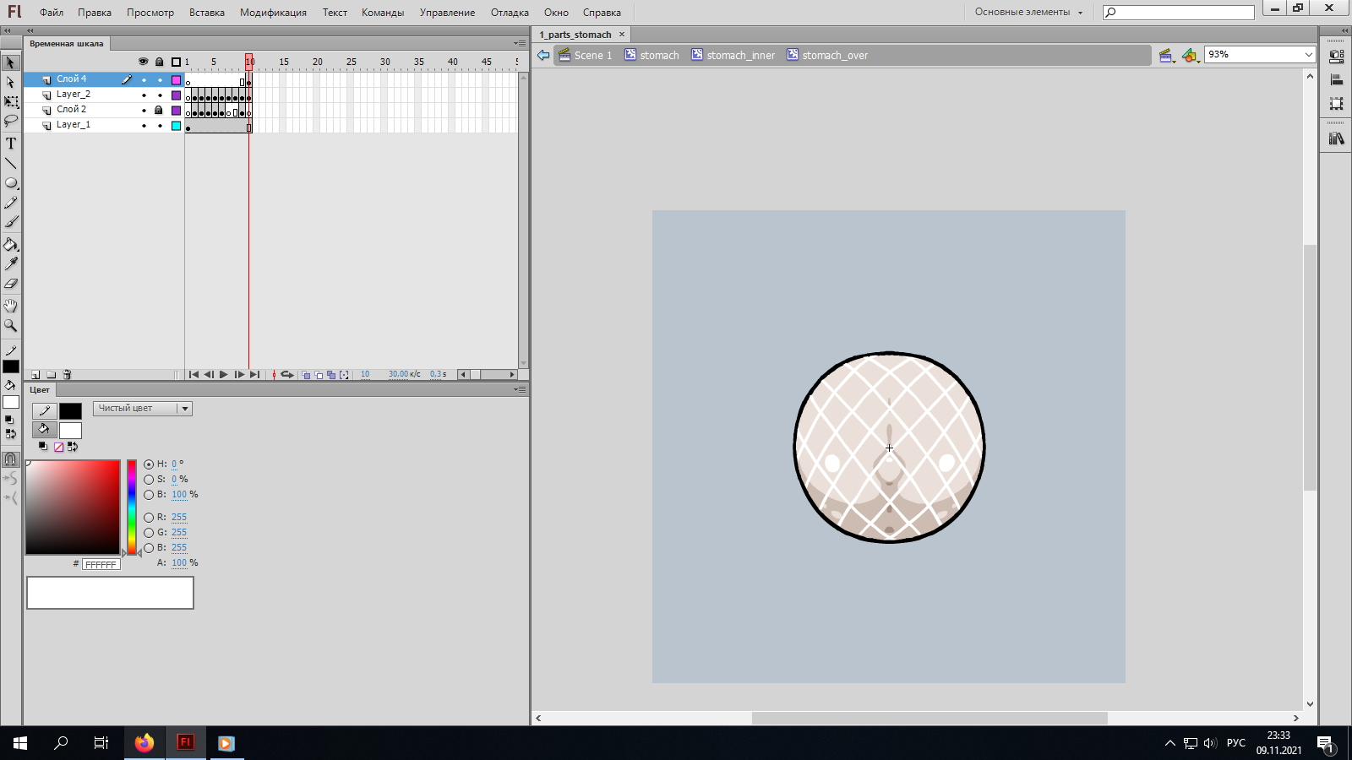Select the Text tool
The width and height of the screenshot is (1352, 760).
(11, 144)
